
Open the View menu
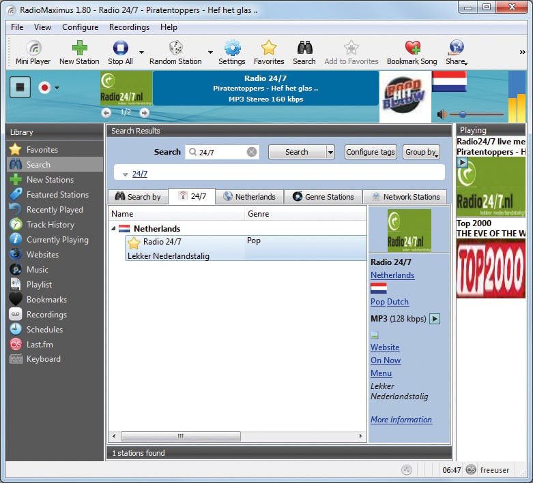tap(42, 27)
